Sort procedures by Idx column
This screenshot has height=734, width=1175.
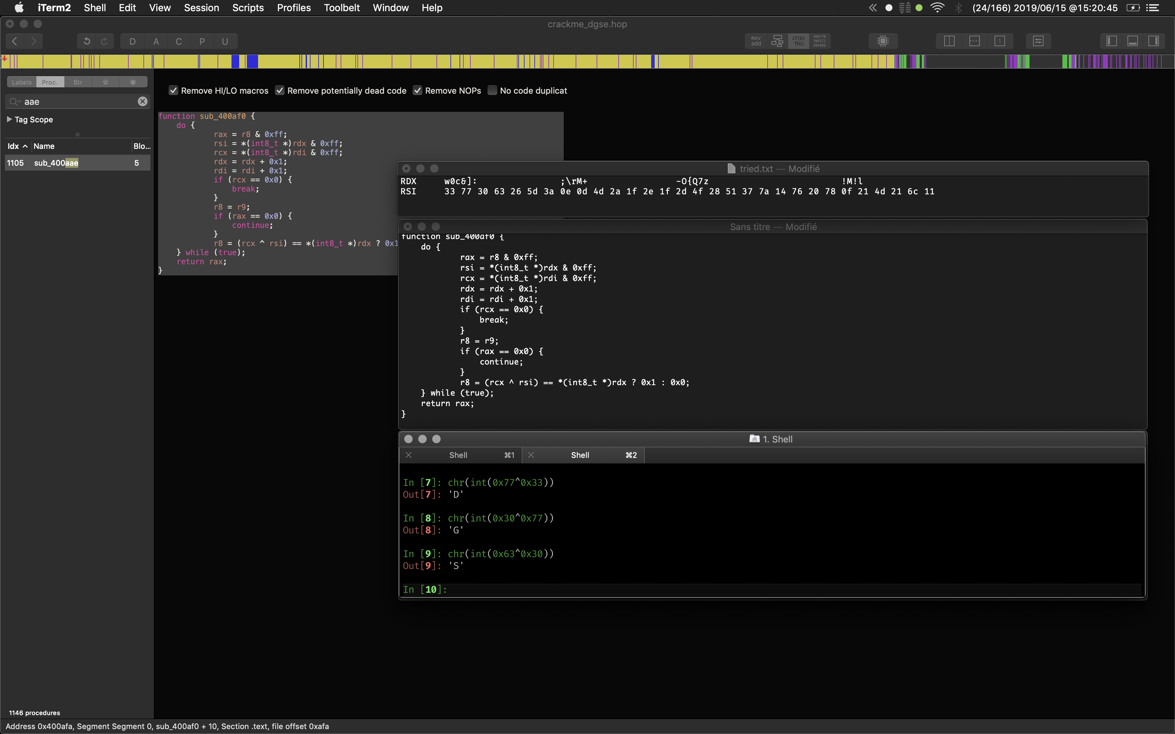(17, 146)
